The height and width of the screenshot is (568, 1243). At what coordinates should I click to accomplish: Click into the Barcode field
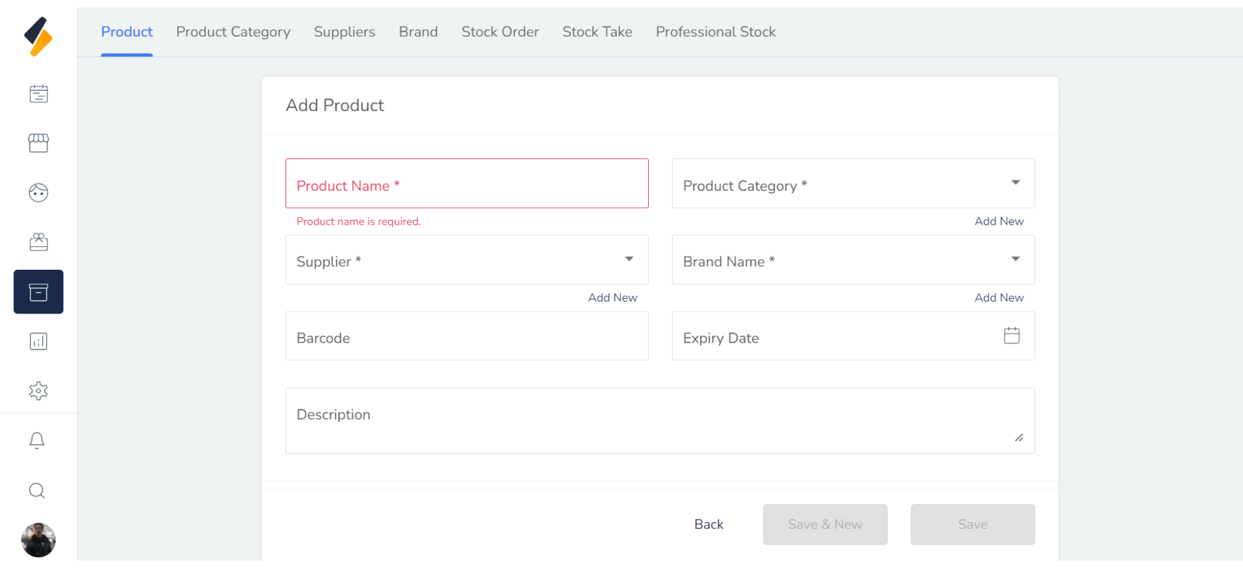coord(467,336)
